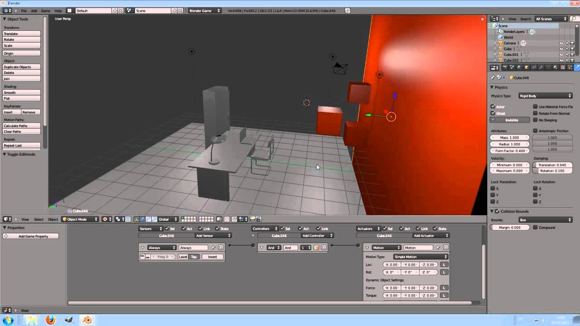The width and height of the screenshot is (580, 326).
Task: Toggle render restrict icon for Cube.001
Action: [572, 54]
